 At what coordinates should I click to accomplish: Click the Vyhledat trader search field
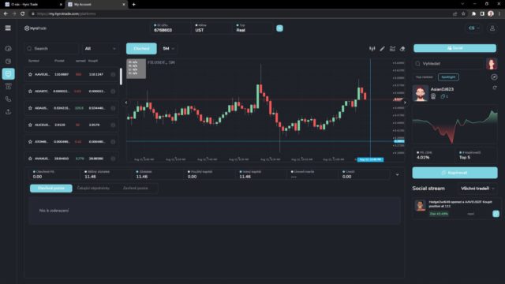tap(448, 64)
